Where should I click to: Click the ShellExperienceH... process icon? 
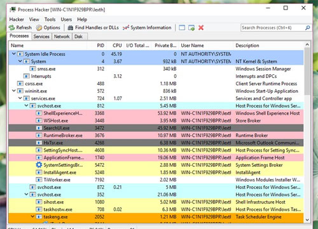[x=39, y=113]
